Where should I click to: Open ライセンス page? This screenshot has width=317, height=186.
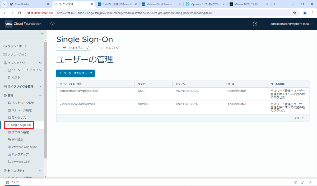tap(17, 118)
